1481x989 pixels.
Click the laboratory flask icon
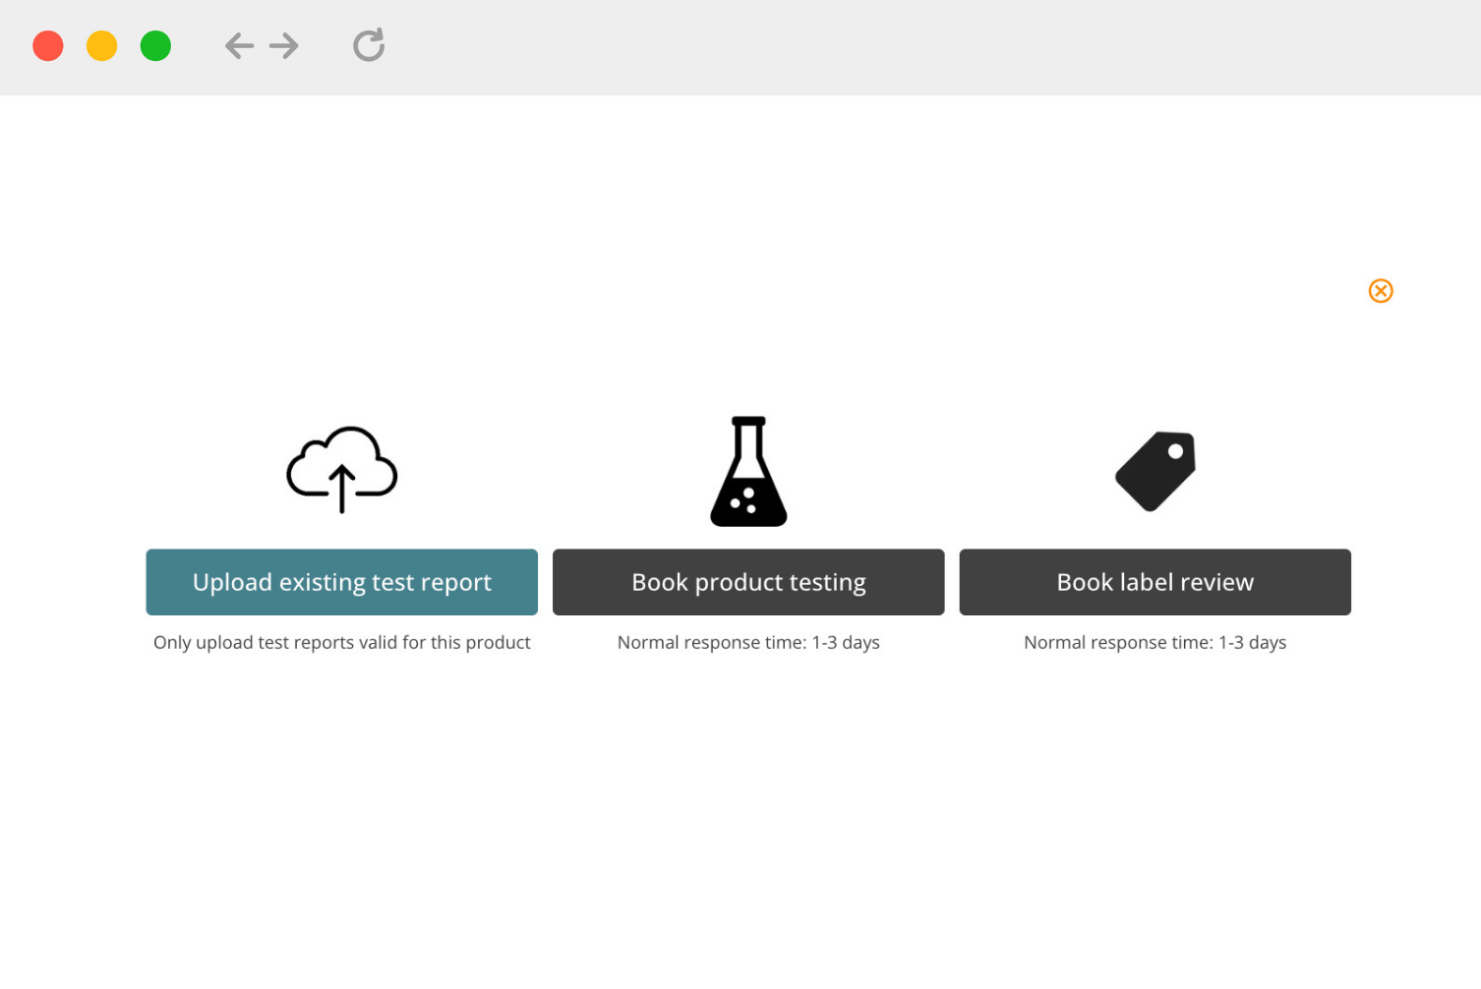748,472
